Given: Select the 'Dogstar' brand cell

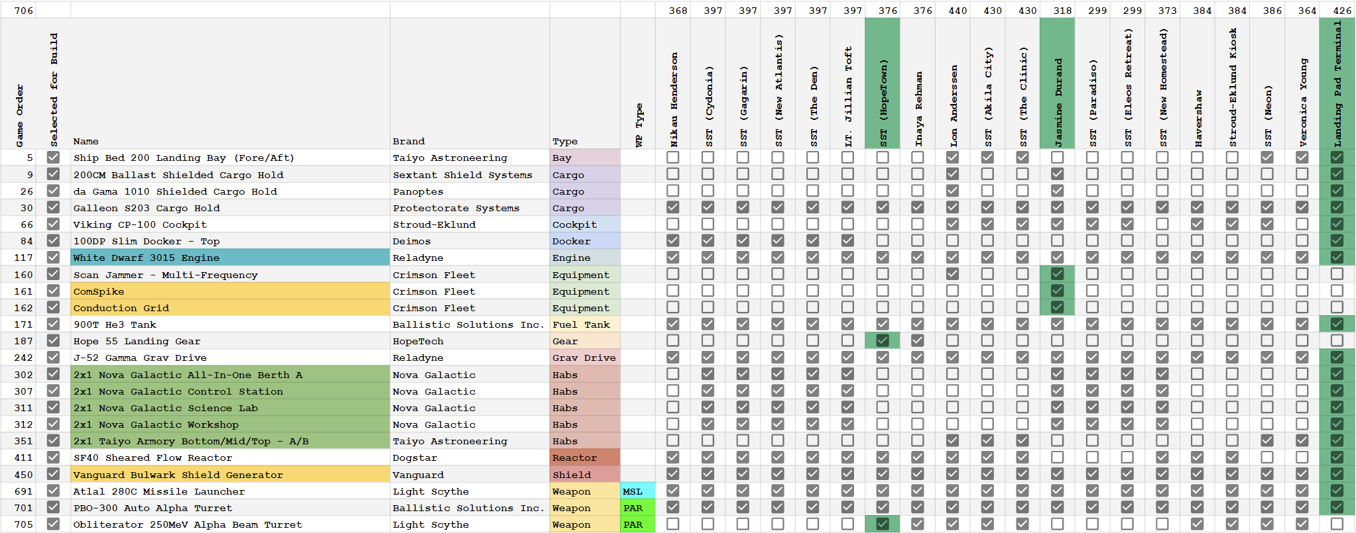Looking at the screenshot, I should tap(470, 458).
